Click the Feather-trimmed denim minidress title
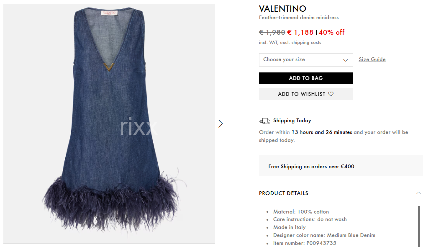This screenshot has height=247, width=423. coord(299,18)
